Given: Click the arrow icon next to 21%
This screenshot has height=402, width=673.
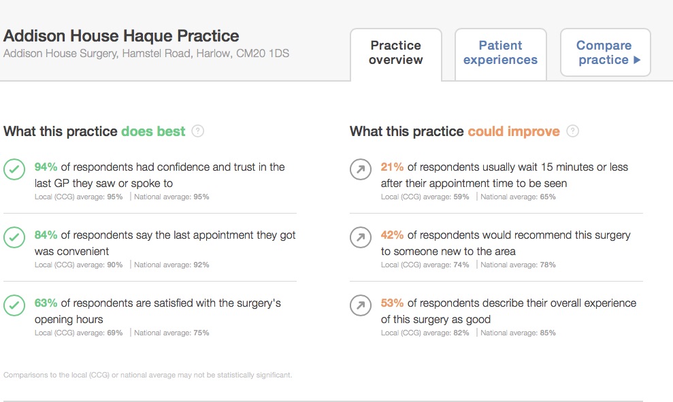Looking at the screenshot, I should pyautogui.click(x=361, y=170).
